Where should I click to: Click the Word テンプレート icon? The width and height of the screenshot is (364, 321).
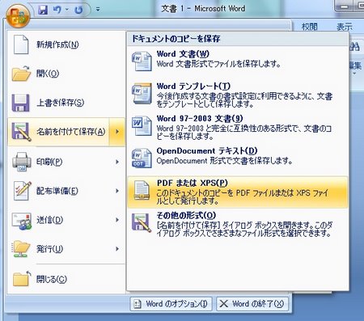tap(142, 94)
